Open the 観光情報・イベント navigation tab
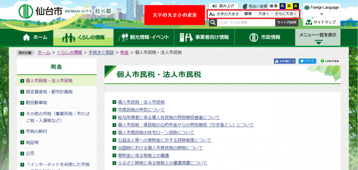This screenshot has height=170, width=358. pos(144,37)
